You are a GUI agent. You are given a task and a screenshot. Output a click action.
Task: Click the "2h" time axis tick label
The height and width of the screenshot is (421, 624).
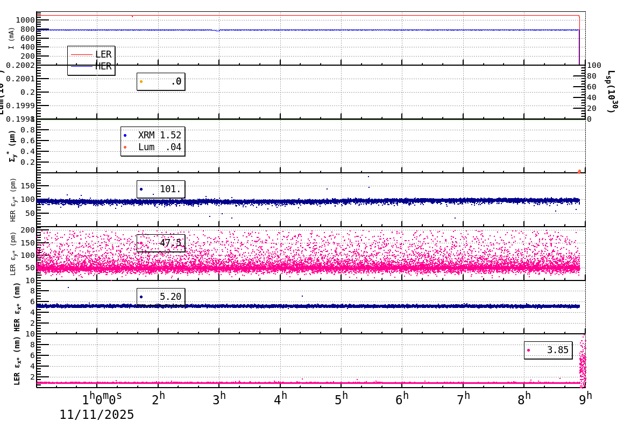[158, 399]
